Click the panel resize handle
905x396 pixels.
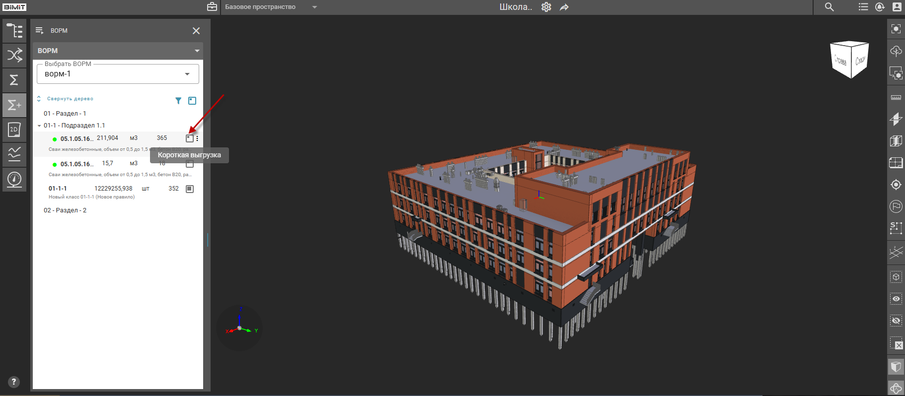[208, 240]
